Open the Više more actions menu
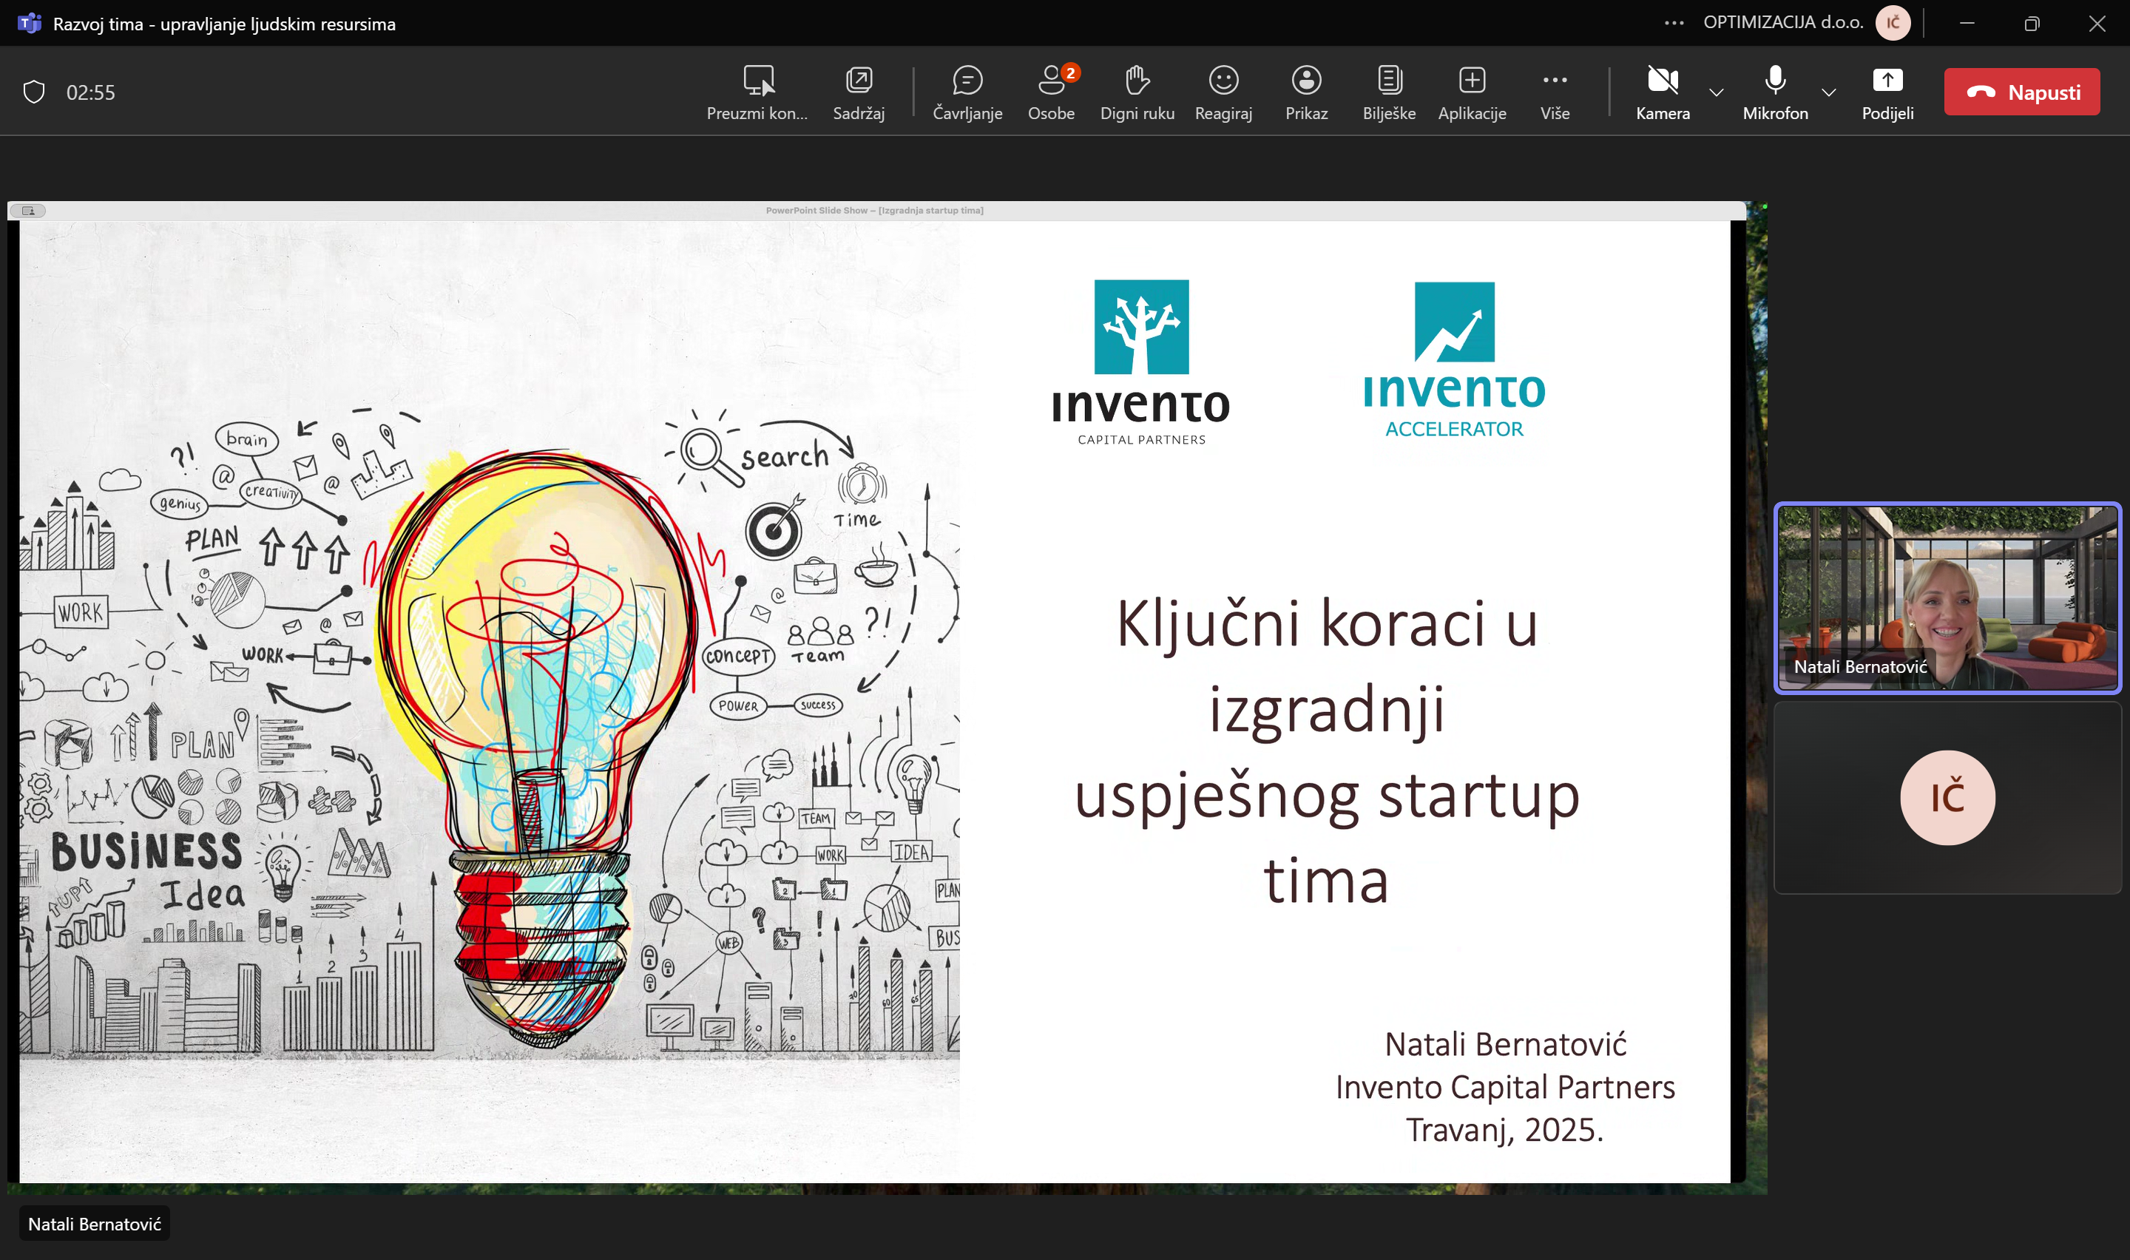The width and height of the screenshot is (2130, 1260). click(1555, 92)
